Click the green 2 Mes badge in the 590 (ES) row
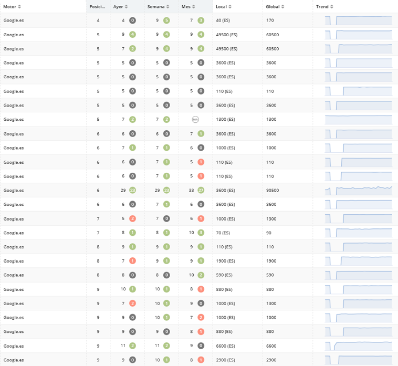Viewport: 398px width, 366px height. coord(201,275)
